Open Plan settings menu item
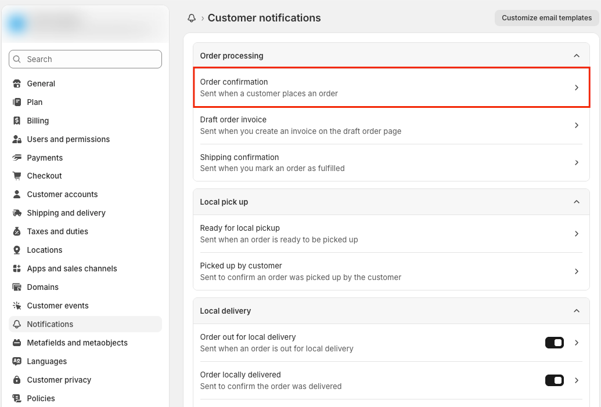601x407 pixels. tap(85, 102)
